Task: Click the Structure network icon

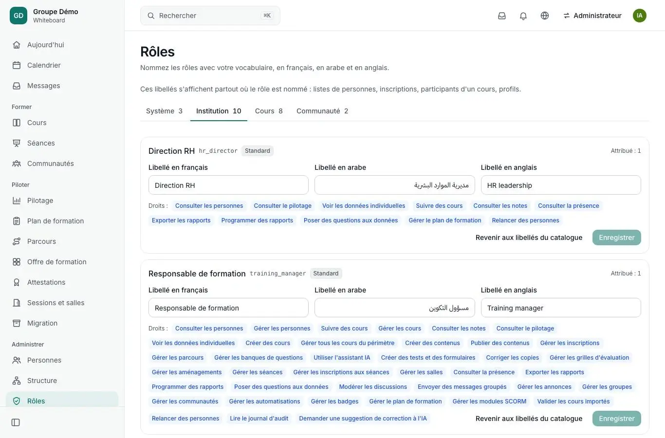Action: [17, 381]
